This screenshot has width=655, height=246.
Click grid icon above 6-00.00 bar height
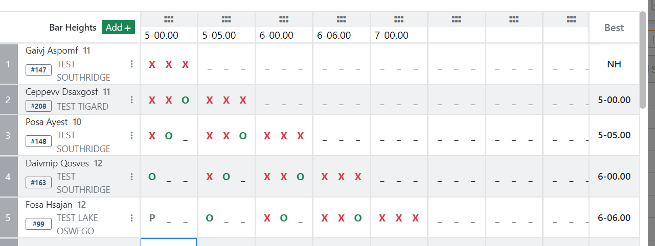point(284,19)
